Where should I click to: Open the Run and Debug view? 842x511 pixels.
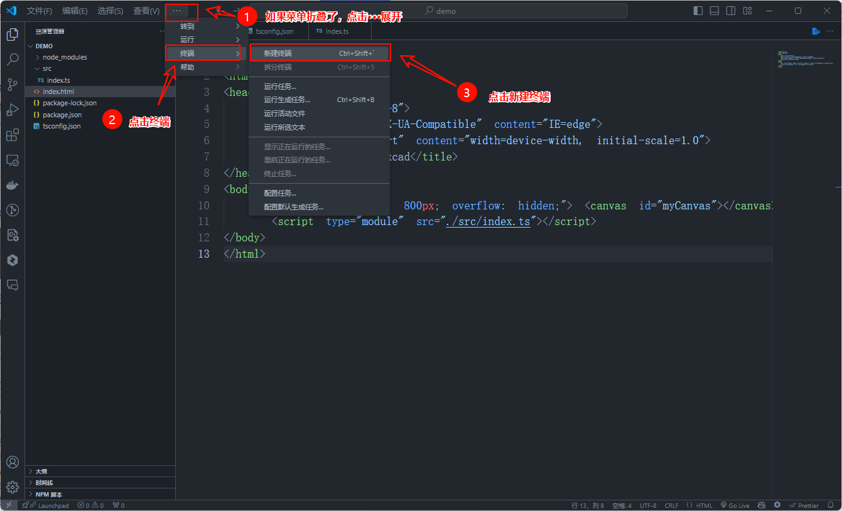tap(13, 110)
